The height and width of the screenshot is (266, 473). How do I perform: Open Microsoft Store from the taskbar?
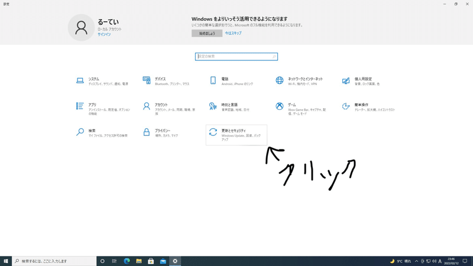[x=151, y=261]
